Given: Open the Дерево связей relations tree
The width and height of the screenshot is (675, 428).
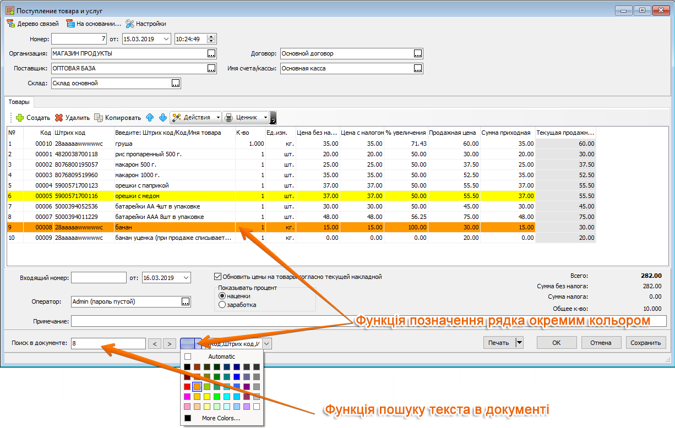Looking at the screenshot, I should click(x=33, y=24).
